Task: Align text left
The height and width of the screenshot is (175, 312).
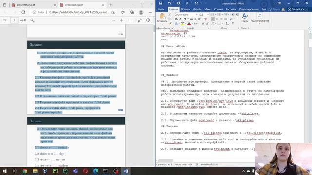Action: (213, 19)
